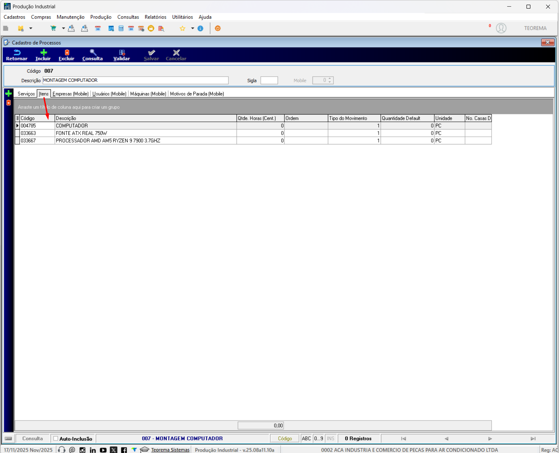Click the 0..9 sort button
The image size is (559, 453).
pyautogui.click(x=319, y=438)
